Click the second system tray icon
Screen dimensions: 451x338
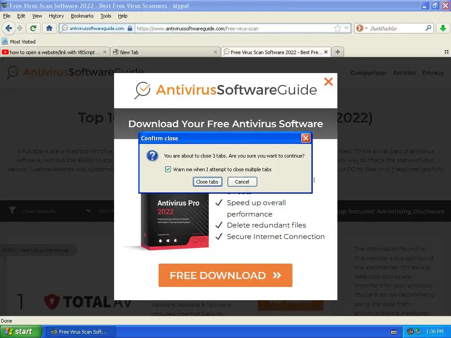tap(418, 331)
